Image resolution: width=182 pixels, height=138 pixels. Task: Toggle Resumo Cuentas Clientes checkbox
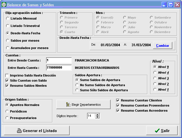(118, 100)
